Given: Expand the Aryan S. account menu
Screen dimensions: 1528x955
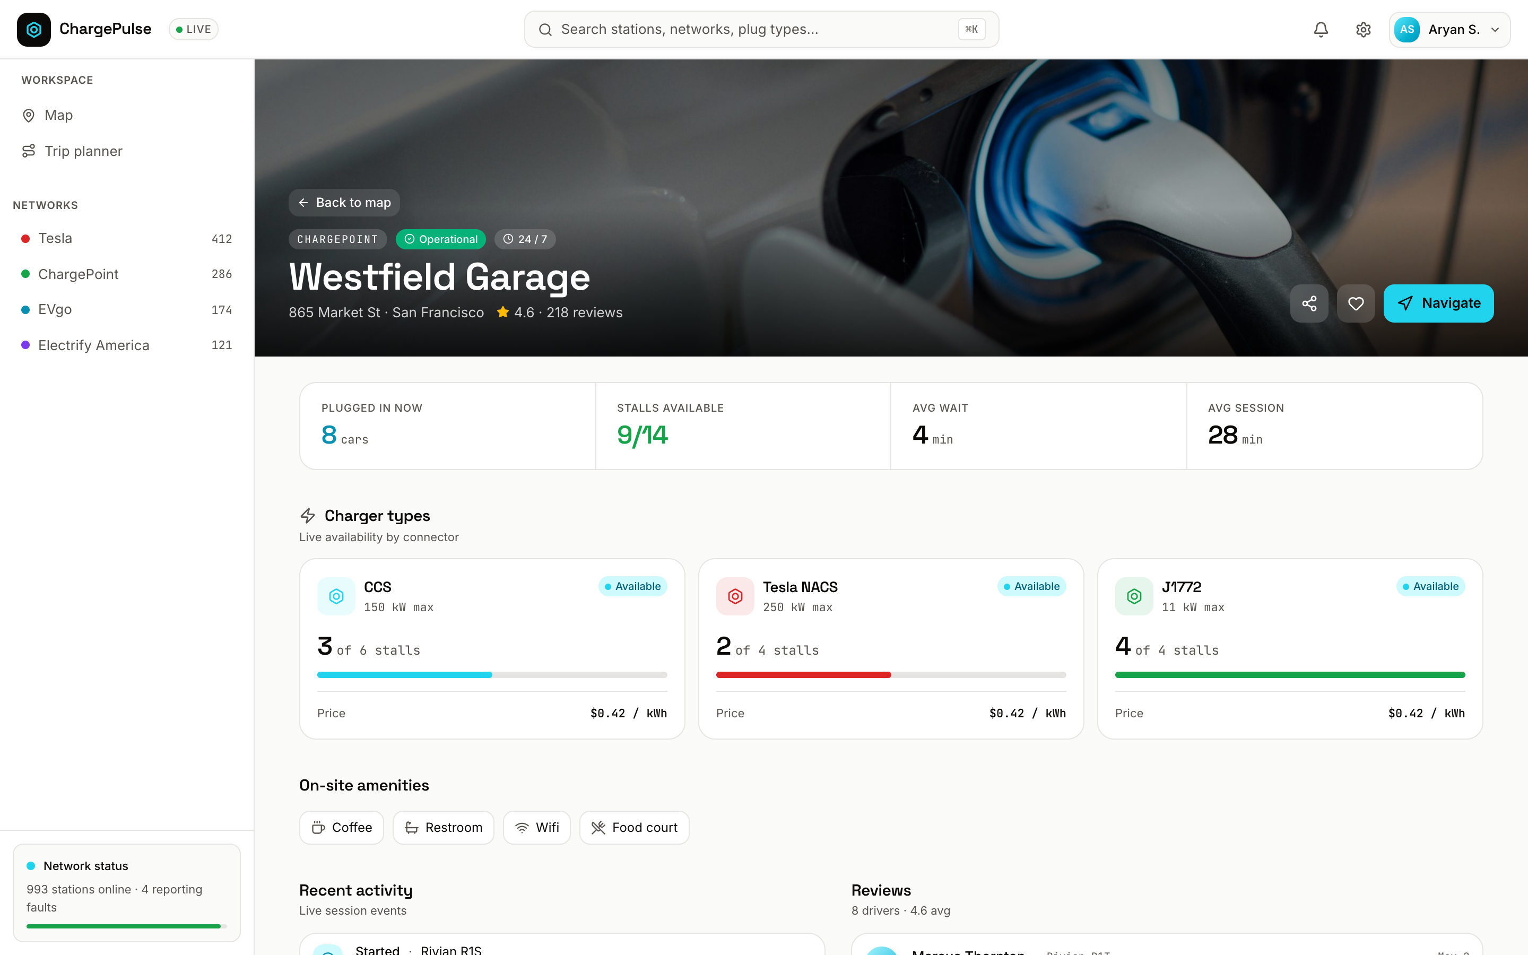Looking at the screenshot, I should point(1449,30).
